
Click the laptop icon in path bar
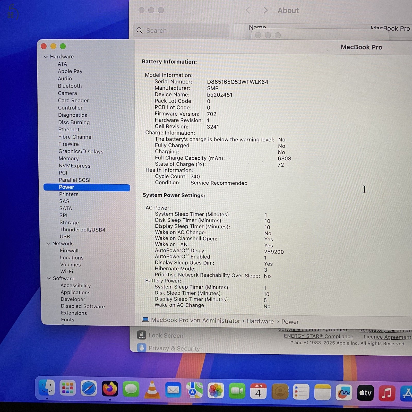tap(145, 320)
